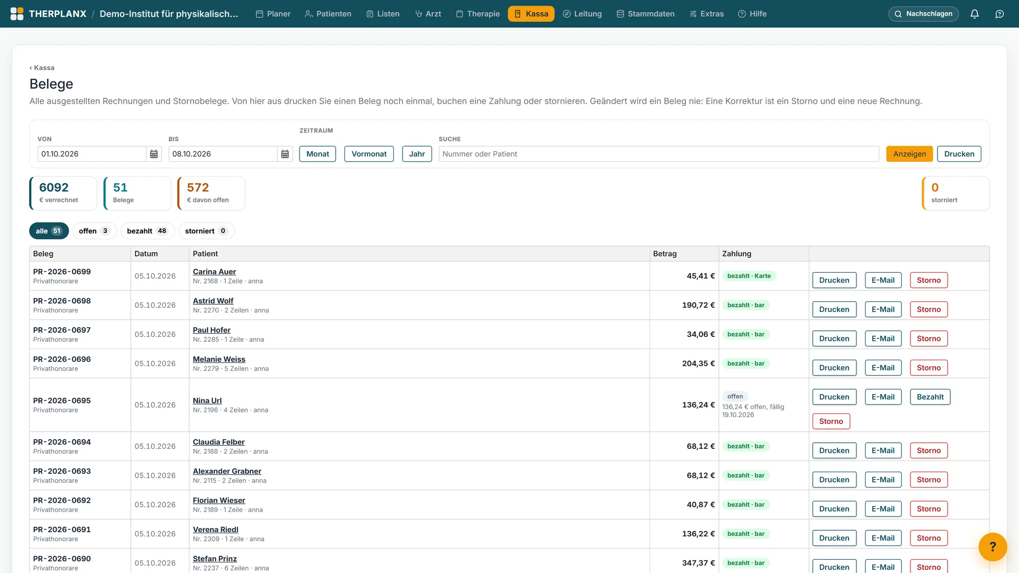Click the BIS date field
This screenshot has height=573, width=1019.
[223, 154]
